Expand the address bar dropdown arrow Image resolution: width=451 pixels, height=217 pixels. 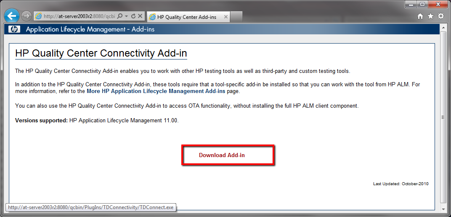point(127,16)
